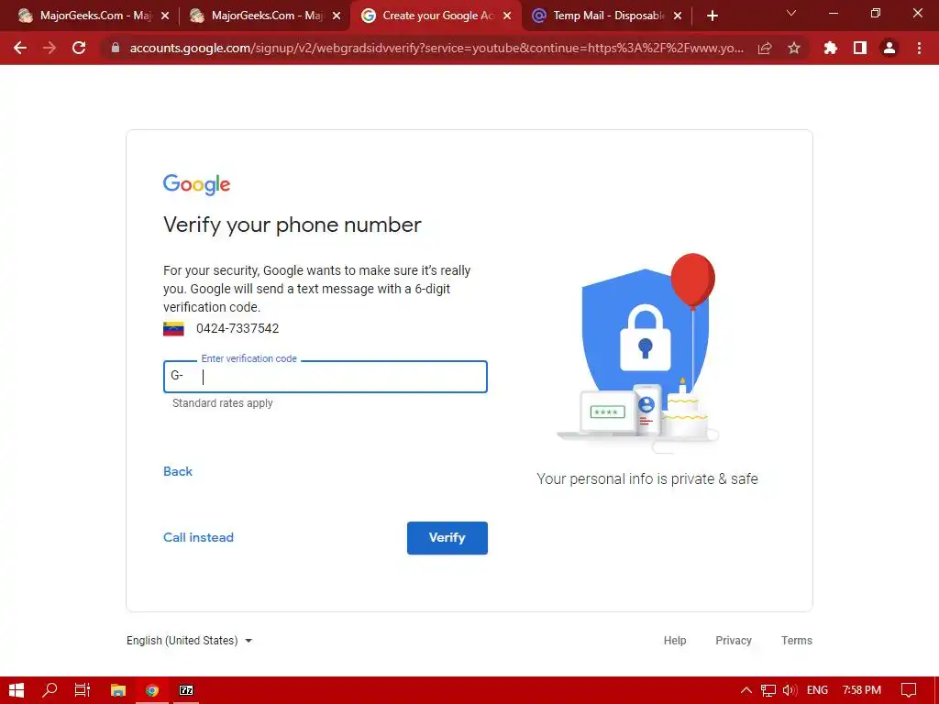This screenshot has width=939, height=704.
Task: Go to the previous step via Back link
Action: click(x=178, y=472)
